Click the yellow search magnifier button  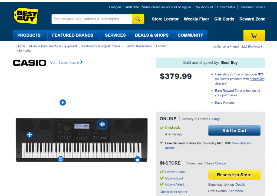(138, 19)
